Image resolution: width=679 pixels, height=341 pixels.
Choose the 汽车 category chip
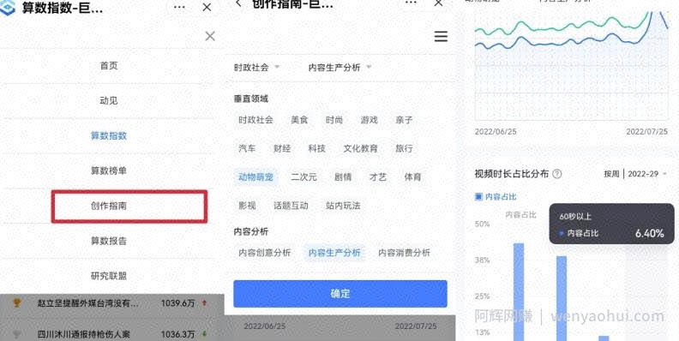(x=247, y=149)
